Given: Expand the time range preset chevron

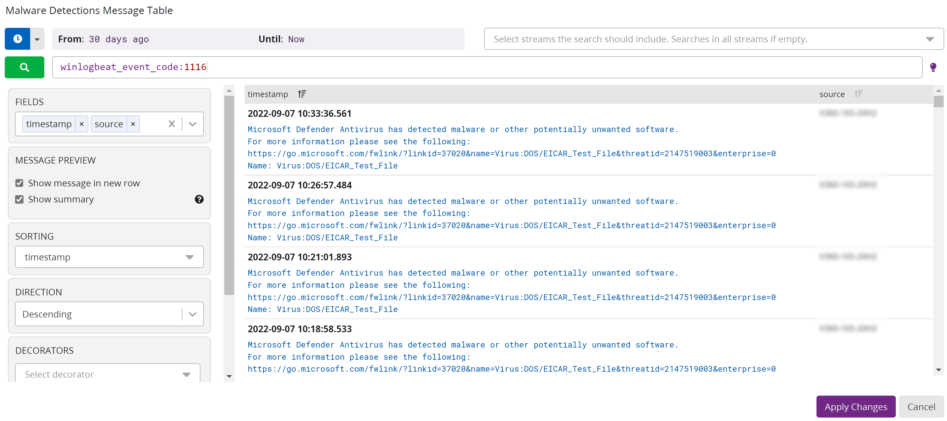Looking at the screenshot, I should [x=37, y=39].
